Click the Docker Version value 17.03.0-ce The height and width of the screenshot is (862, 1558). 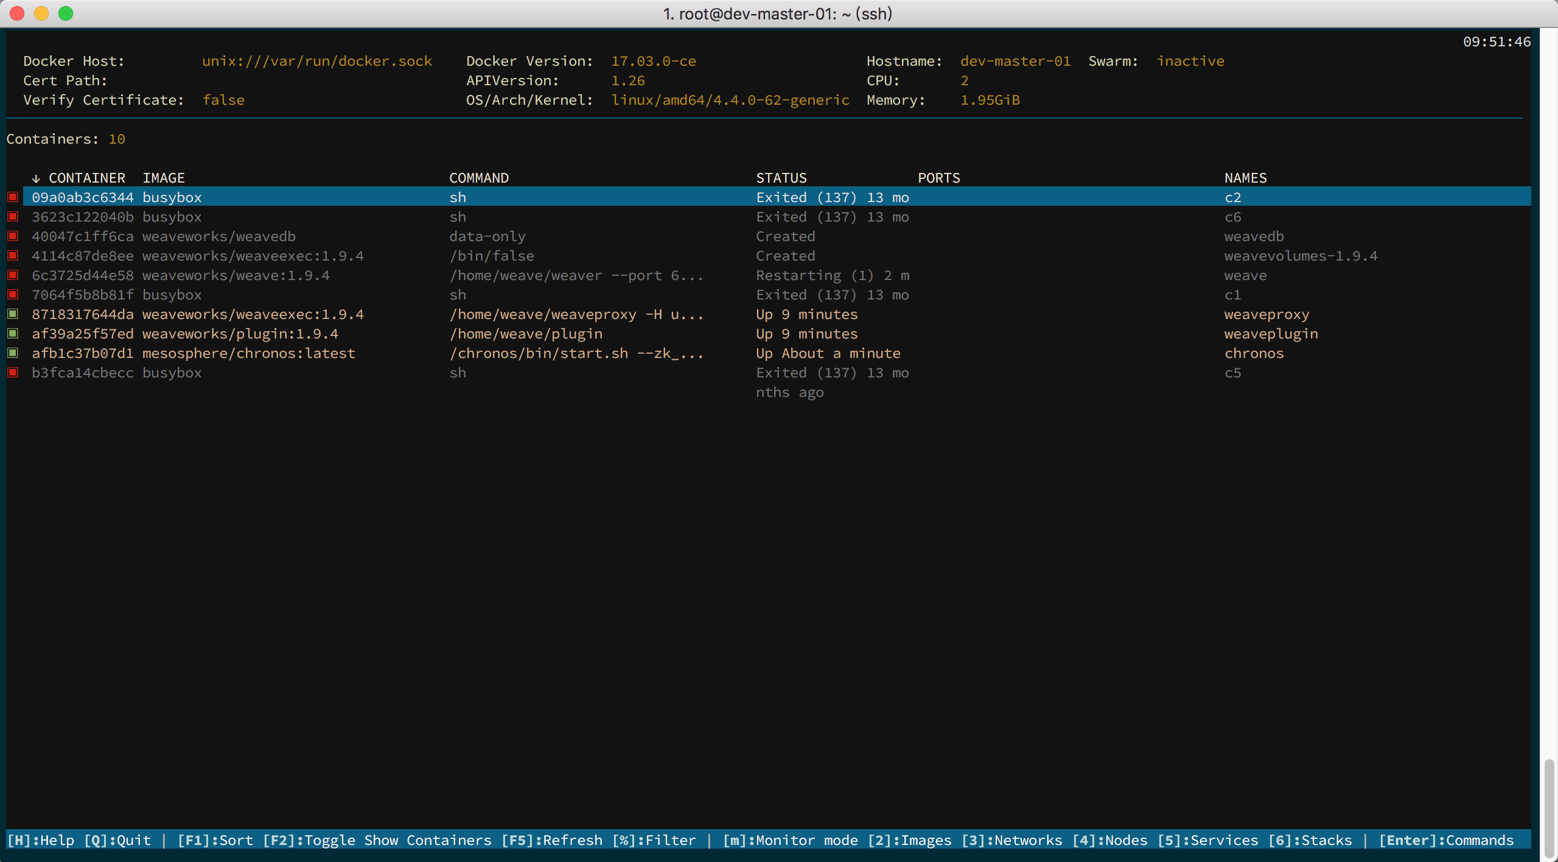(x=654, y=61)
